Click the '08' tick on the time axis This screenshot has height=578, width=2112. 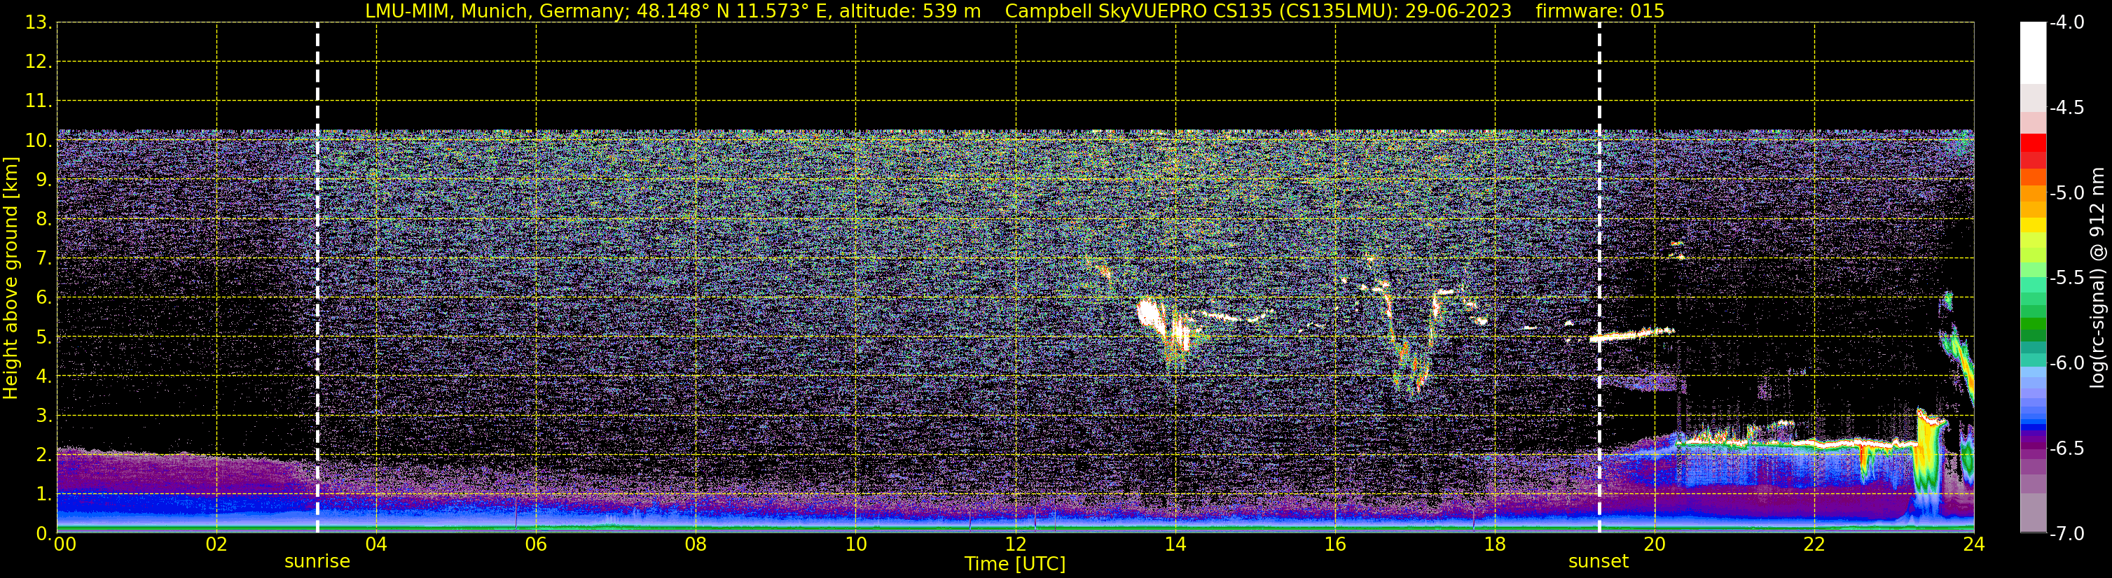point(696,544)
